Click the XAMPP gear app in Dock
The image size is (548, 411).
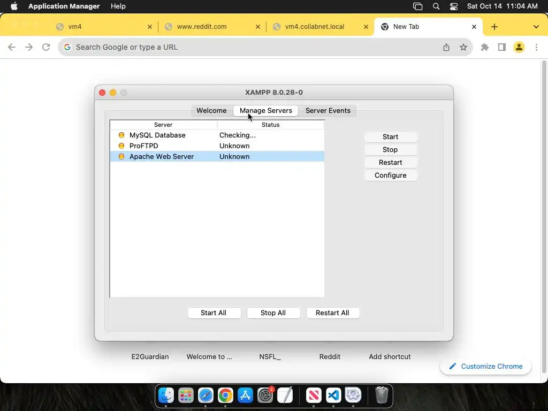353,395
